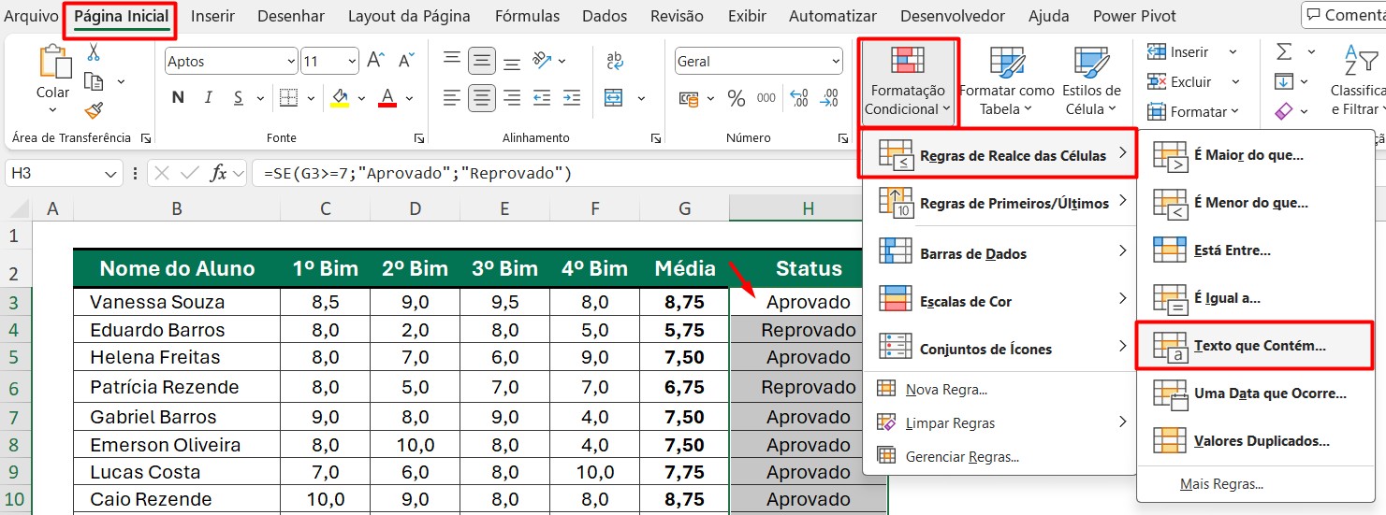Open the Arquivo tab

click(x=31, y=16)
